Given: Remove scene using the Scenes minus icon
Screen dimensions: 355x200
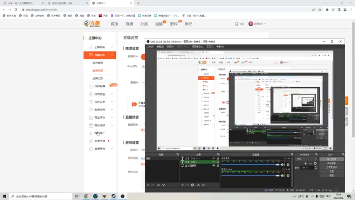Looking at the screenshot, I should point(153,185).
